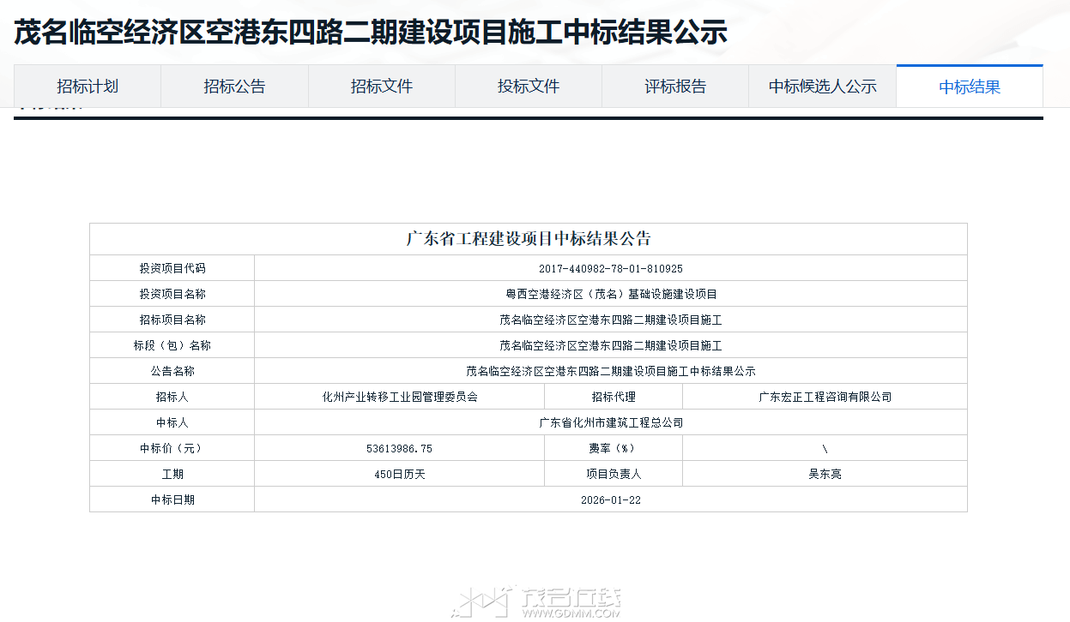Click winning bidder 广东省化州市建筑工程总公司
The height and width of the screenshot is (622, 1070).
(x=609, y=422)
